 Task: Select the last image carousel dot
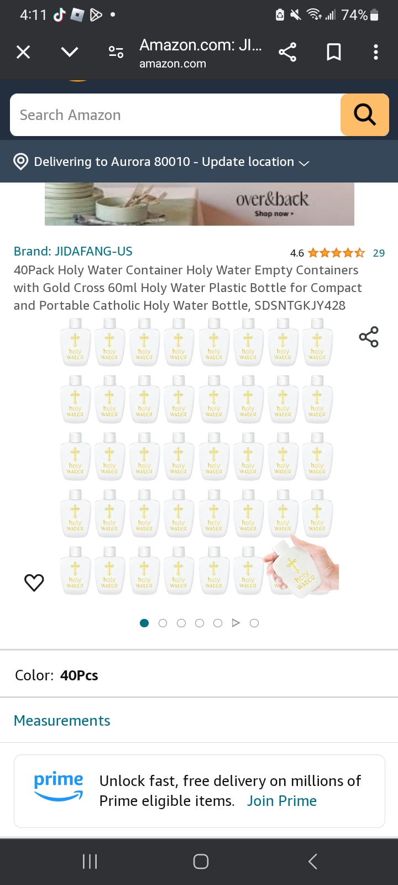[254, 623]
